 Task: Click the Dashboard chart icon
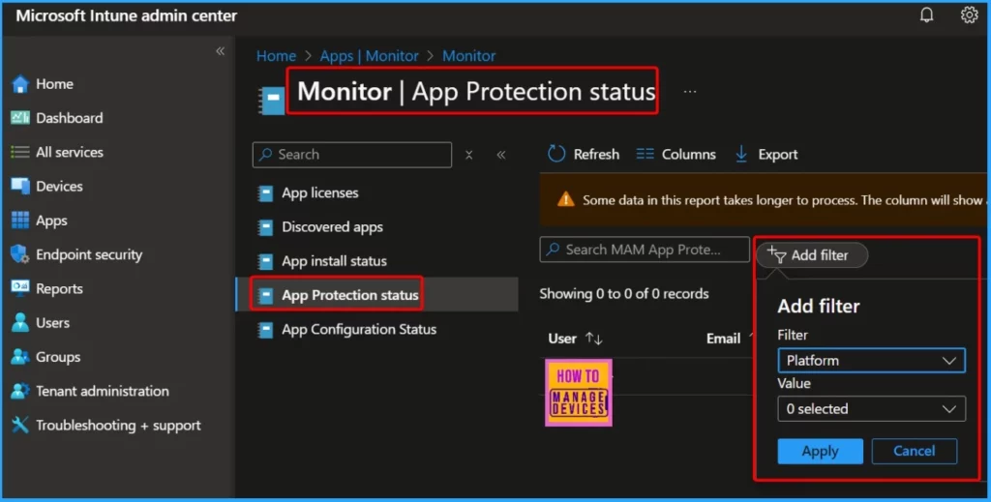20,117
